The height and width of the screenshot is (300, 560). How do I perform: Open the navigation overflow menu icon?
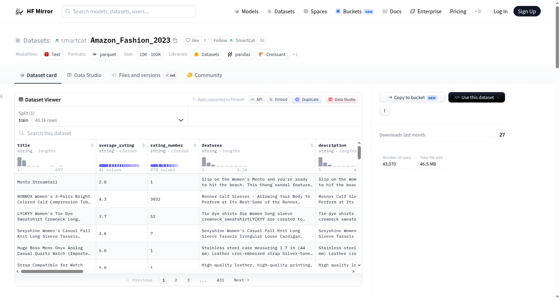point(478,11)
